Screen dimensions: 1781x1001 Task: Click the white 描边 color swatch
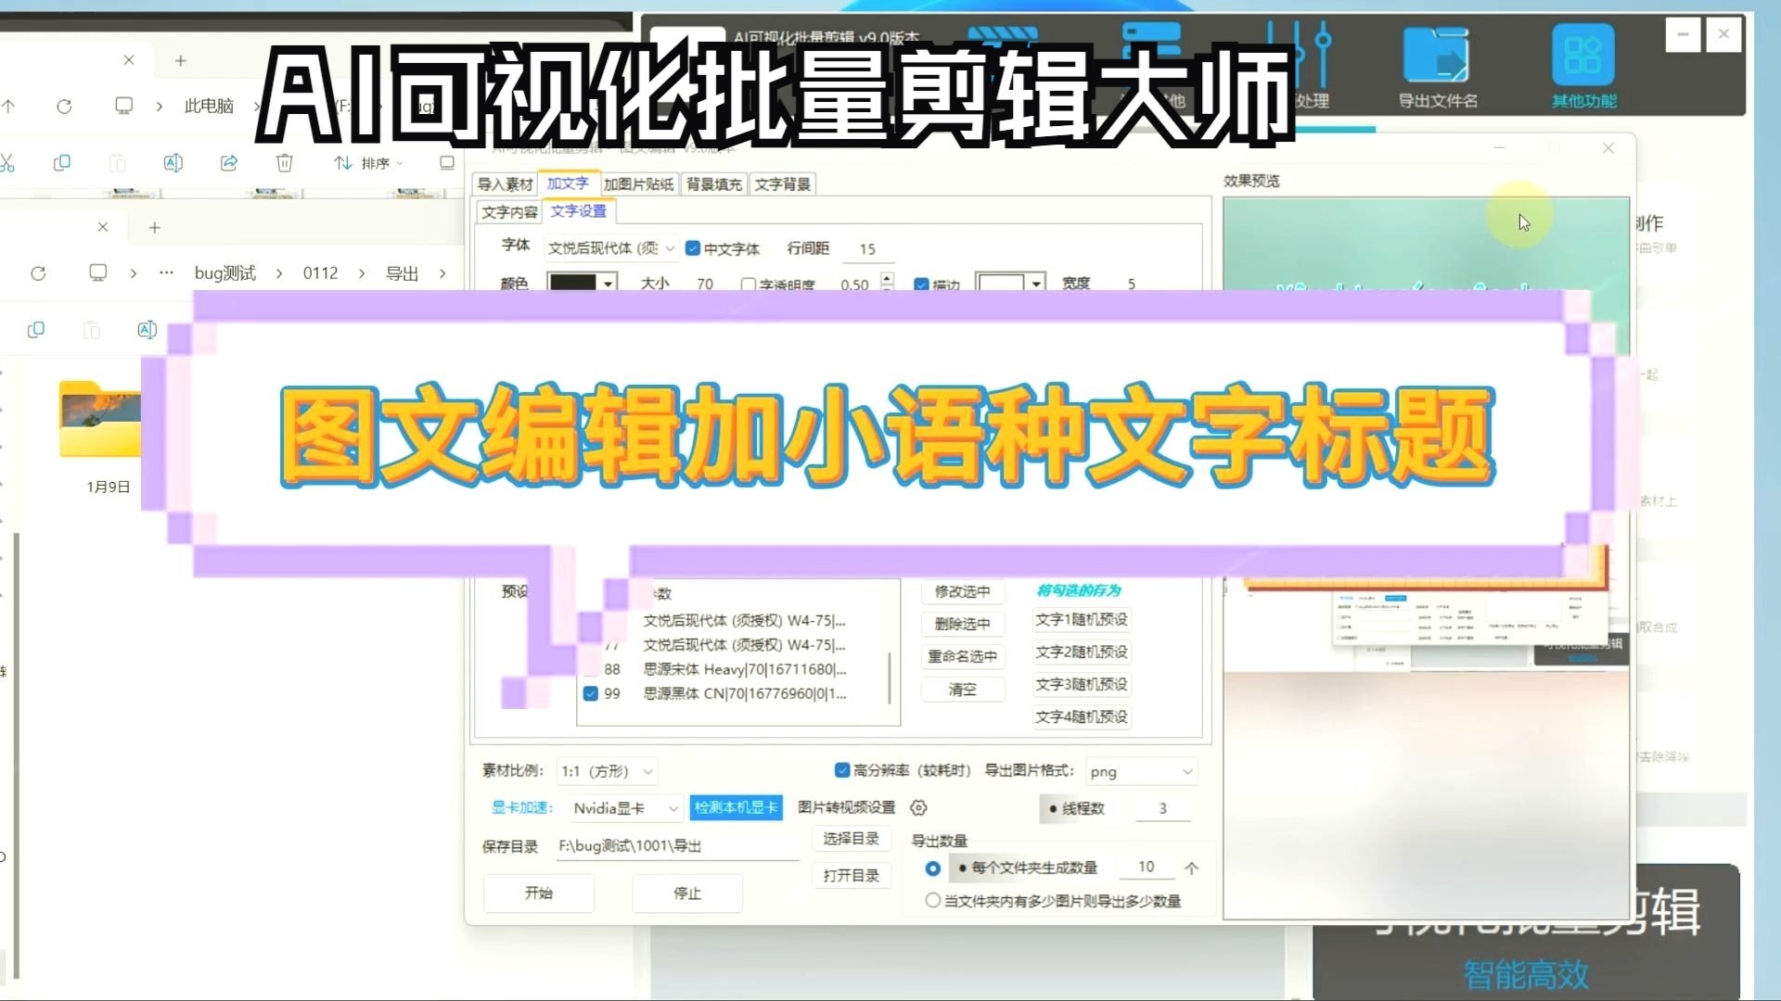1002,283
